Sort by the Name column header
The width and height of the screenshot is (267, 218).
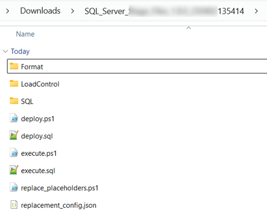tap(25, 34)
